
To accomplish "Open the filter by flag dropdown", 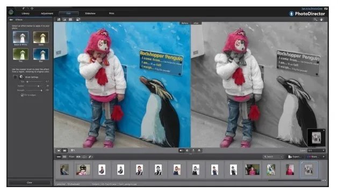I will [78, 157].
